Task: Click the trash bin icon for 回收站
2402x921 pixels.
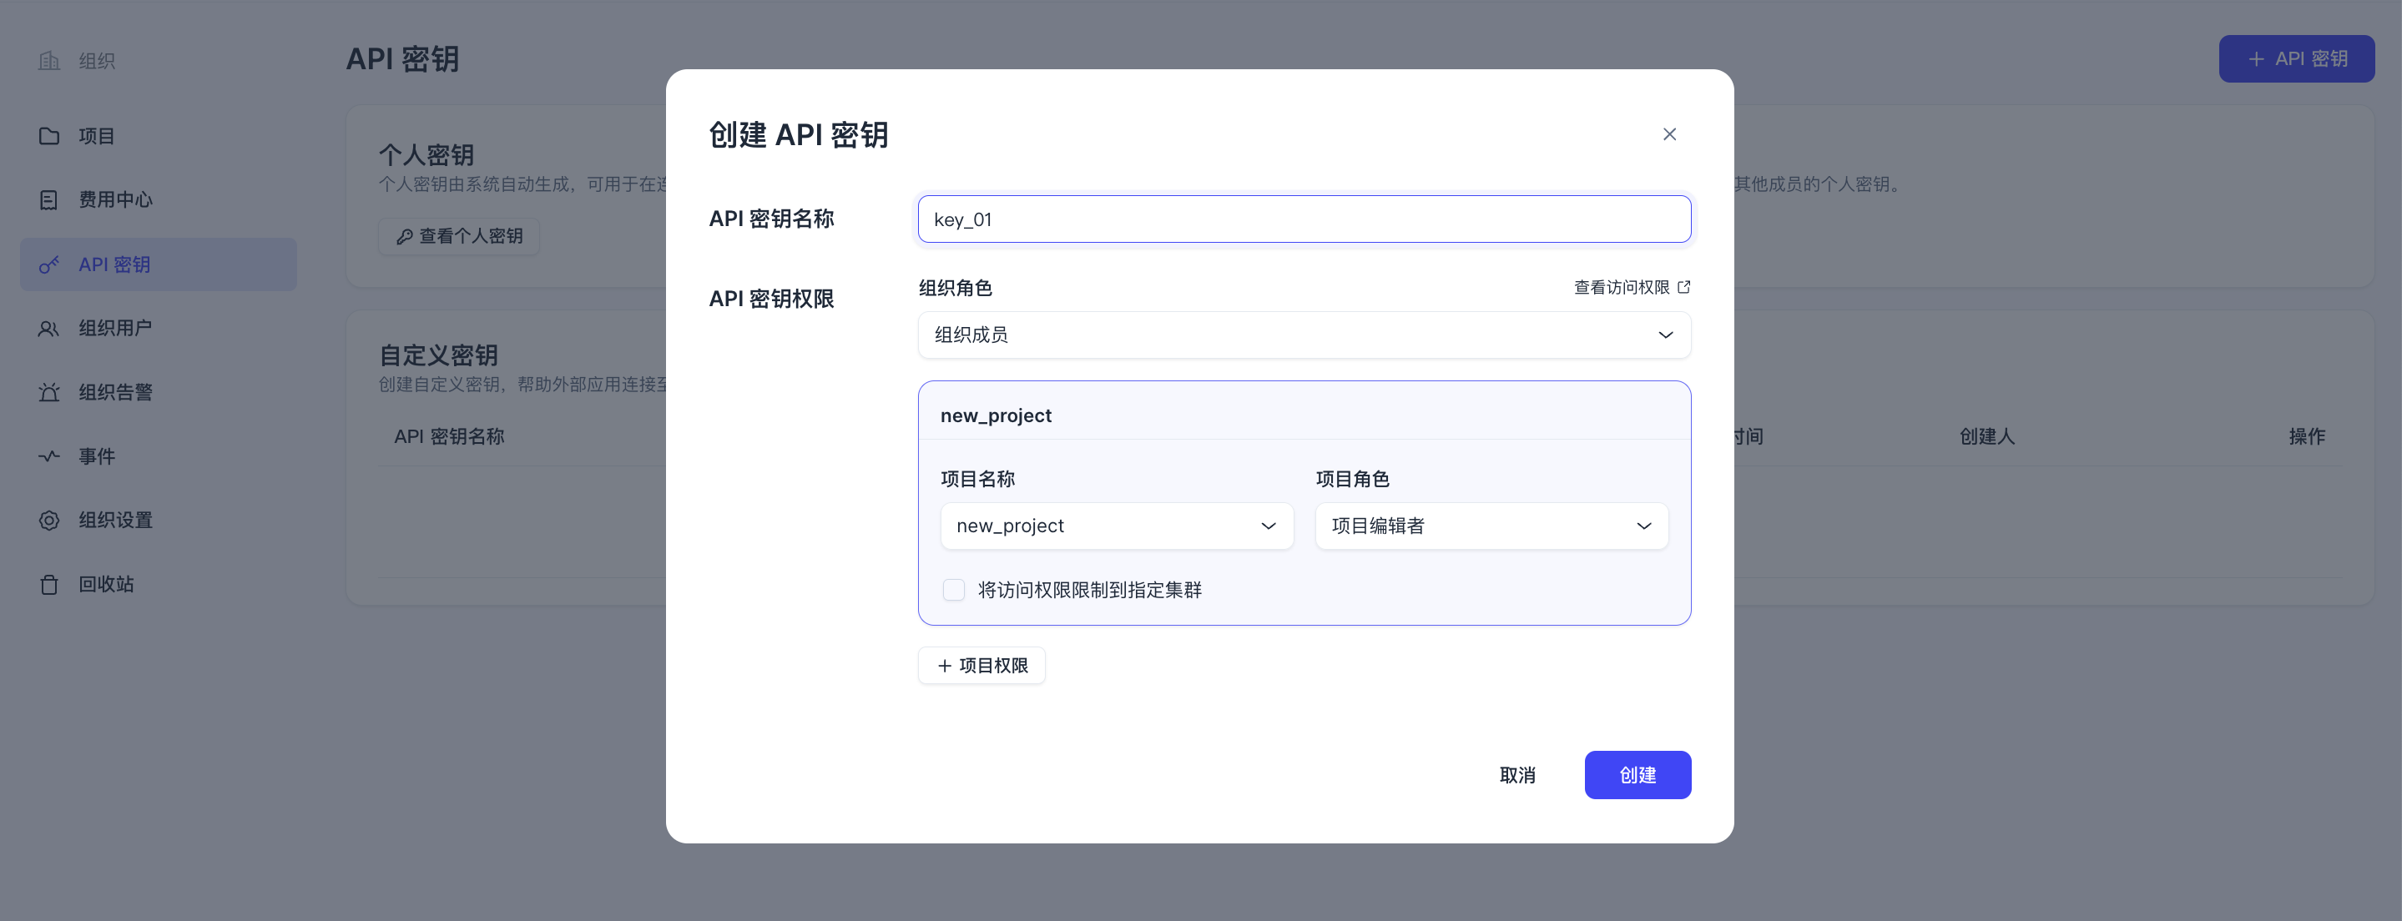Action: (x=48, y=585)
